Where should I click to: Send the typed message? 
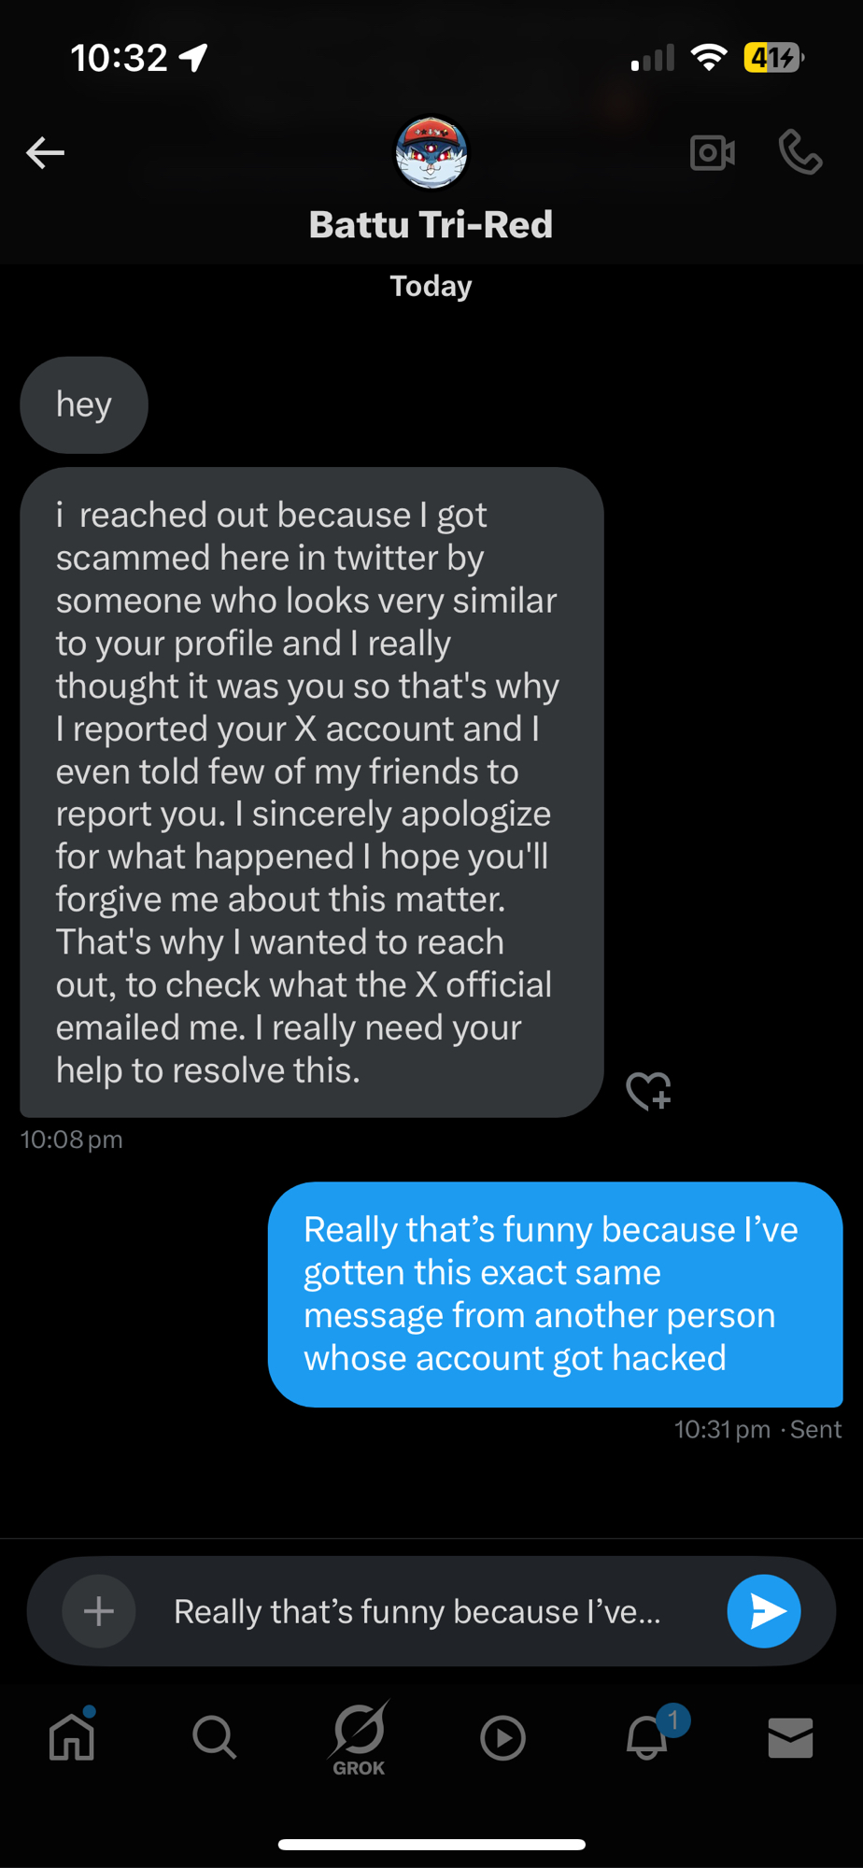763,1611
